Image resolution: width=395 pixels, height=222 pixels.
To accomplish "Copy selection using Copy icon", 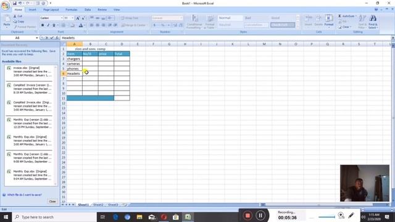I will click(19, 22).
